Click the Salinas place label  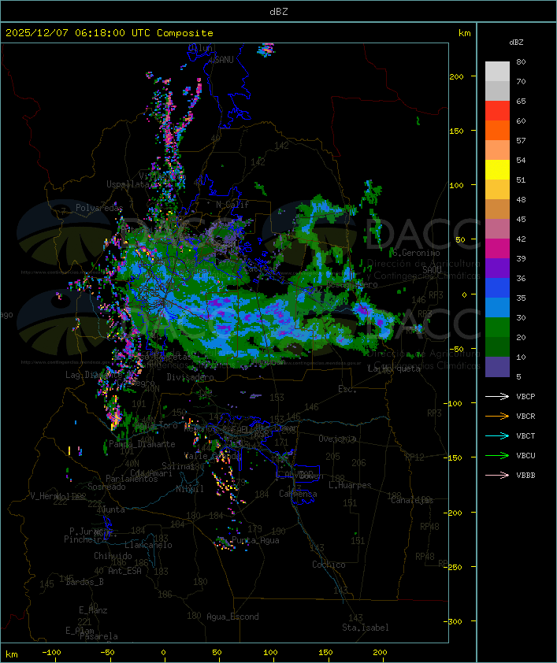coord(178,466)
